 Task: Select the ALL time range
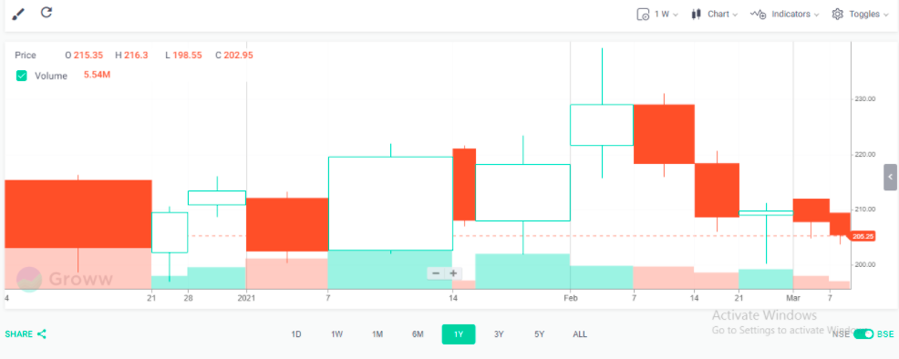(580, 334)
